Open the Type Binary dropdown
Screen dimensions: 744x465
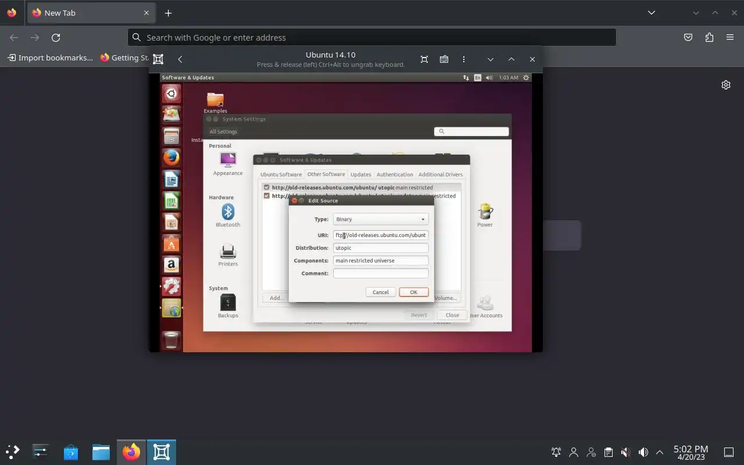tap(381, 219)
